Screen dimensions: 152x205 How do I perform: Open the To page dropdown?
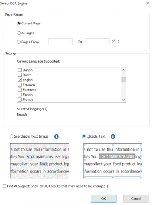(98, 42)
